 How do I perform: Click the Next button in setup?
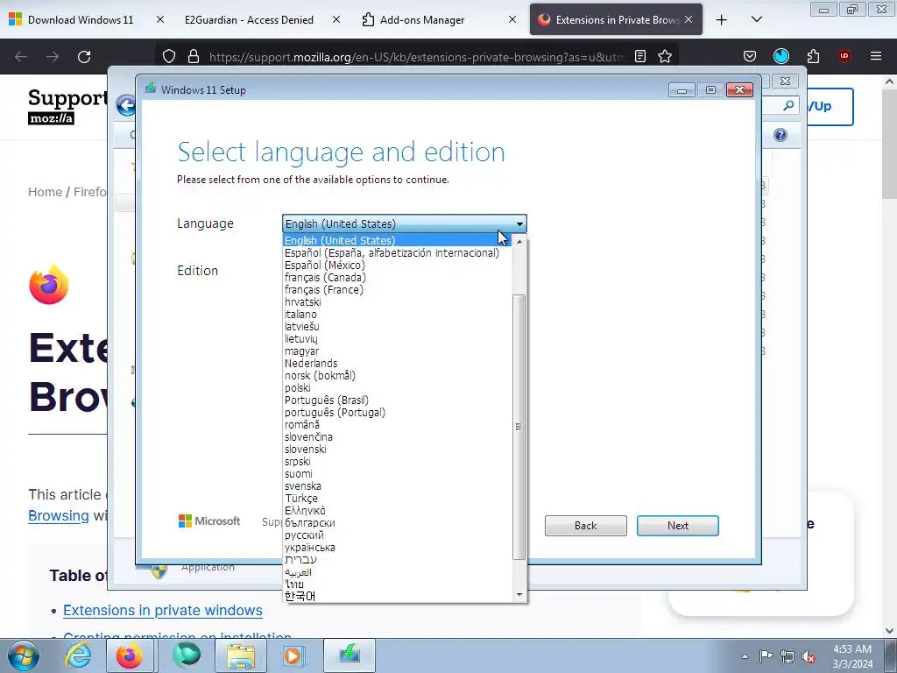point(678,526)
